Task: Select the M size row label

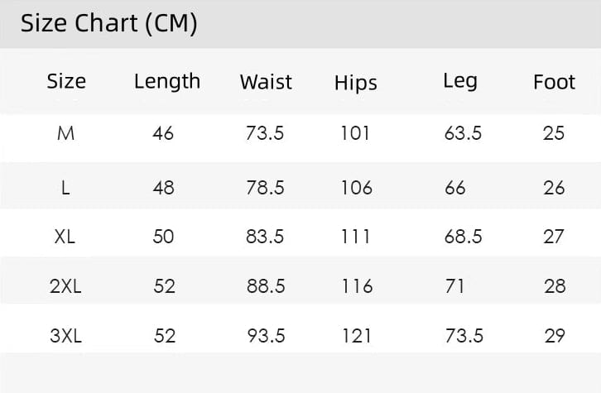Action: (65, 133)
